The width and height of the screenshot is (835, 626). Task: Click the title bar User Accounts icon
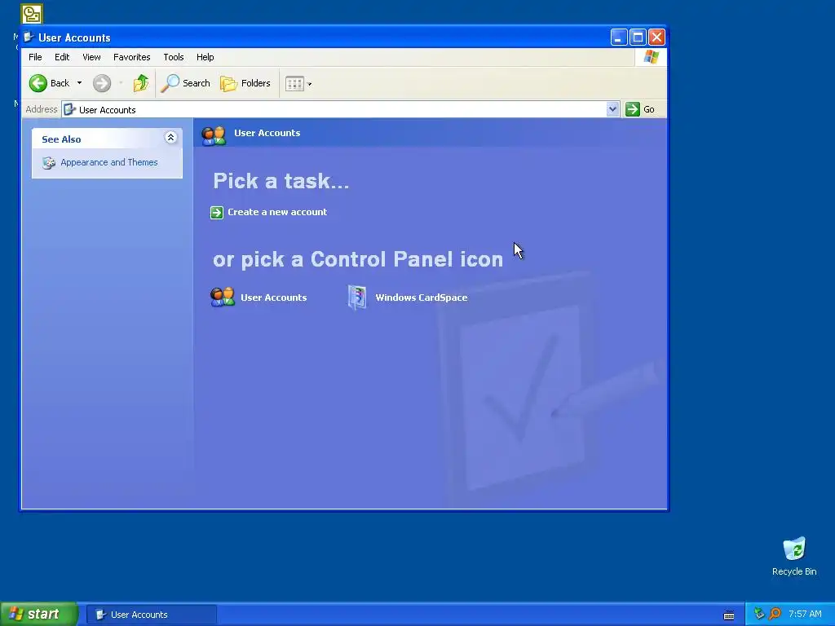(x=29, y=37)
